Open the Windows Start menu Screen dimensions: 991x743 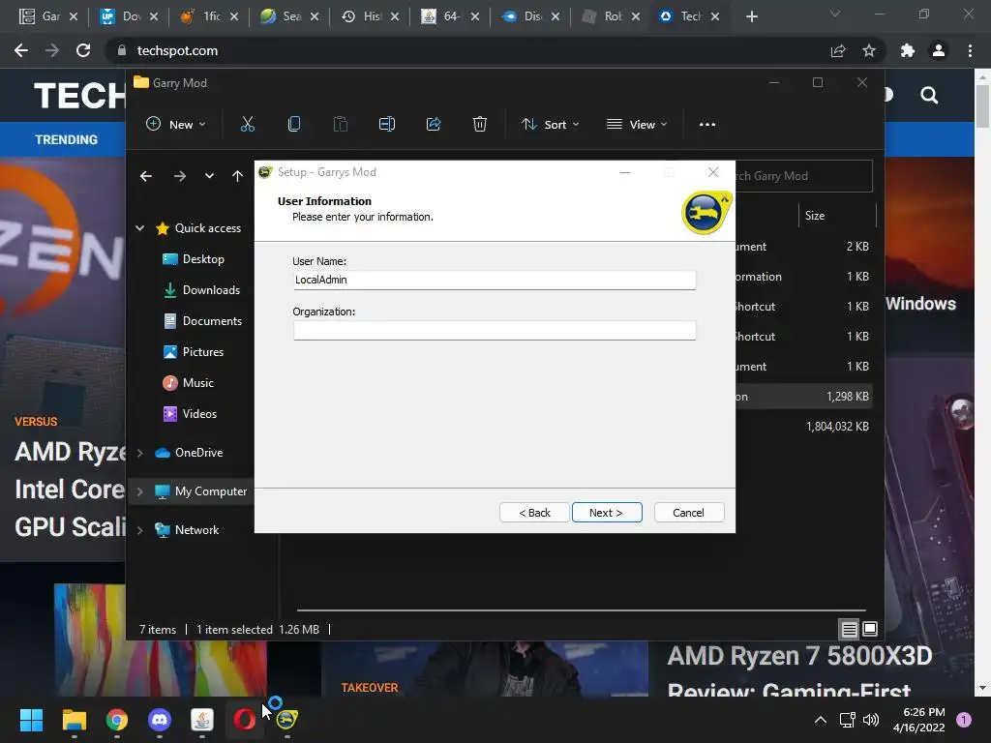31,719
